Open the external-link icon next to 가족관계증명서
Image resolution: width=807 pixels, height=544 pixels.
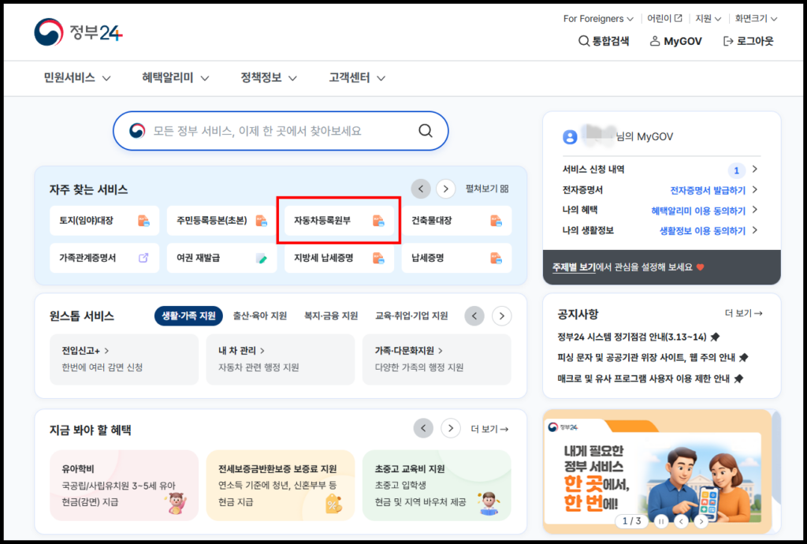pyautogui.click(x=140, y=256)
